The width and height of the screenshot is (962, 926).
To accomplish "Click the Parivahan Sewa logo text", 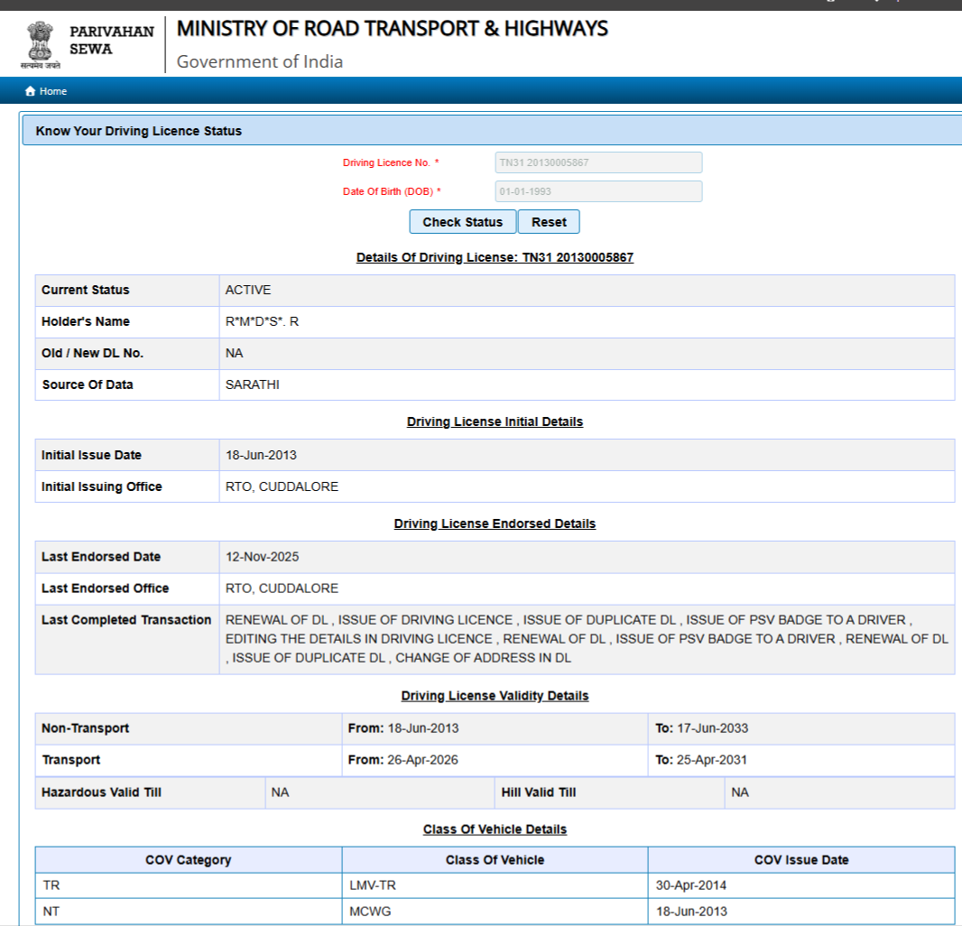I will pyautogui.click(x=112, y=40).
